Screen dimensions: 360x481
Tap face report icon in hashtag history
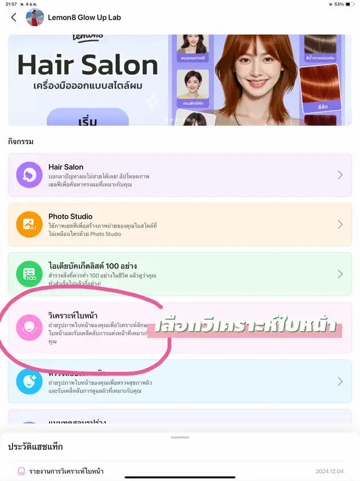tap(21, 471)
